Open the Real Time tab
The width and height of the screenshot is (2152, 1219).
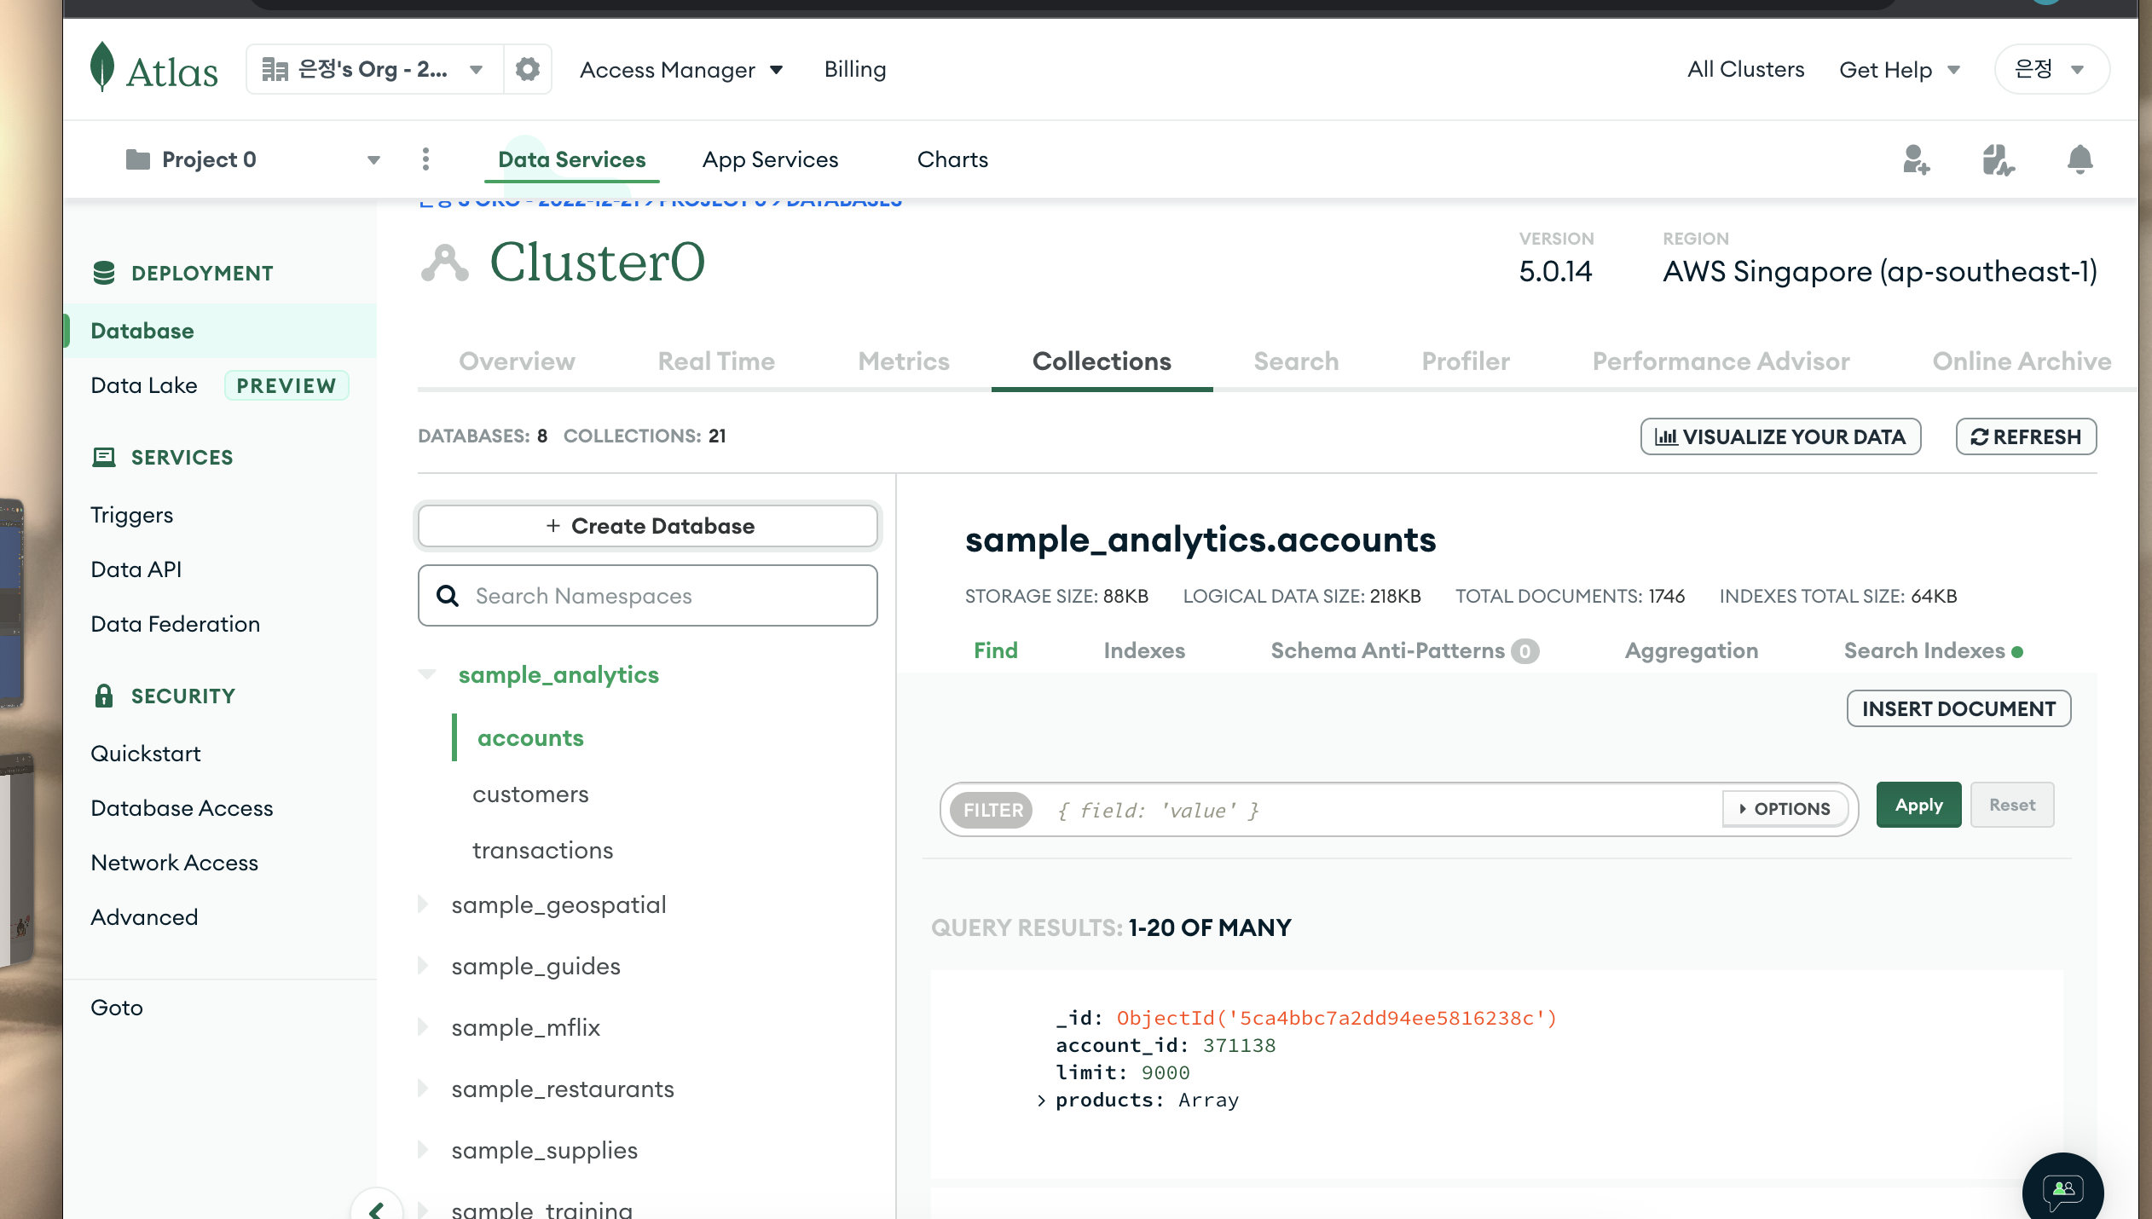click(x=716, y=361)
